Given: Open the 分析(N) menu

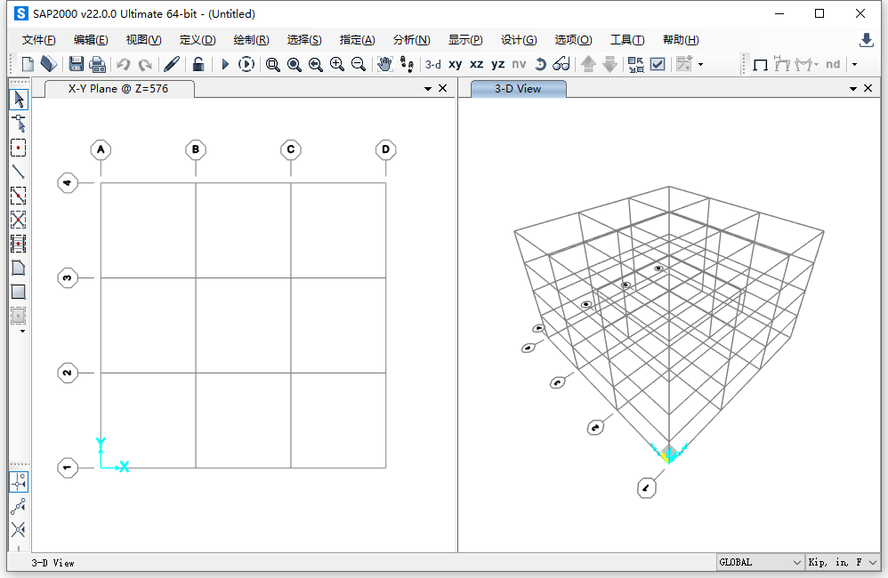Looking at the screenshot, I should (x=411, y=40).
